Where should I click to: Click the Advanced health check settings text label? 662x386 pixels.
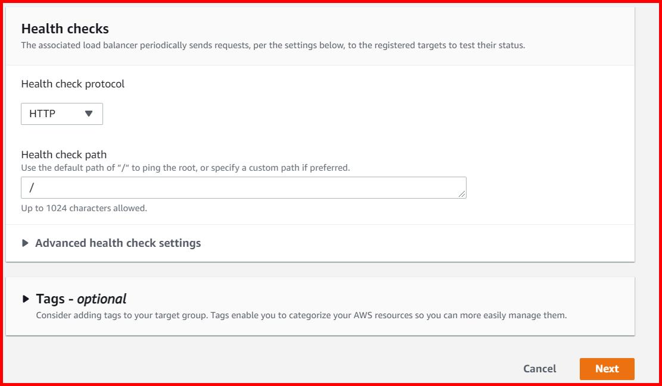[x=119, y=243]
